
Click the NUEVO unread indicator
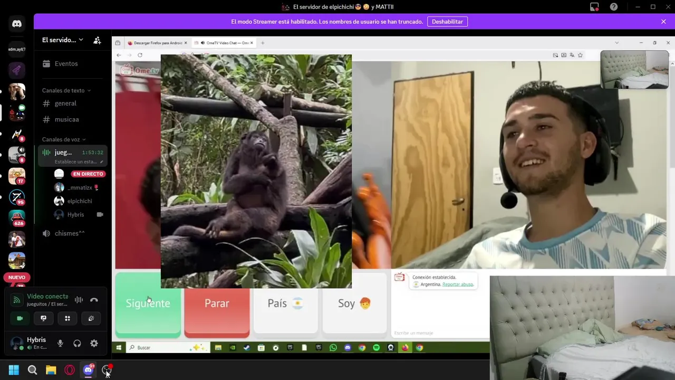(x=17, y=277)
